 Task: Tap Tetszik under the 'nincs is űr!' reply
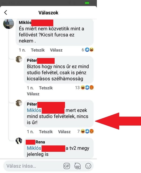[46, 132]
